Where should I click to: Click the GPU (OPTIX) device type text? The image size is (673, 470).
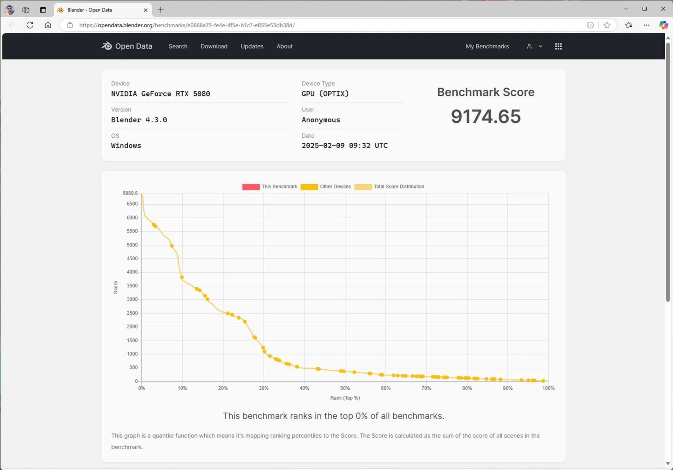point(325,94)
